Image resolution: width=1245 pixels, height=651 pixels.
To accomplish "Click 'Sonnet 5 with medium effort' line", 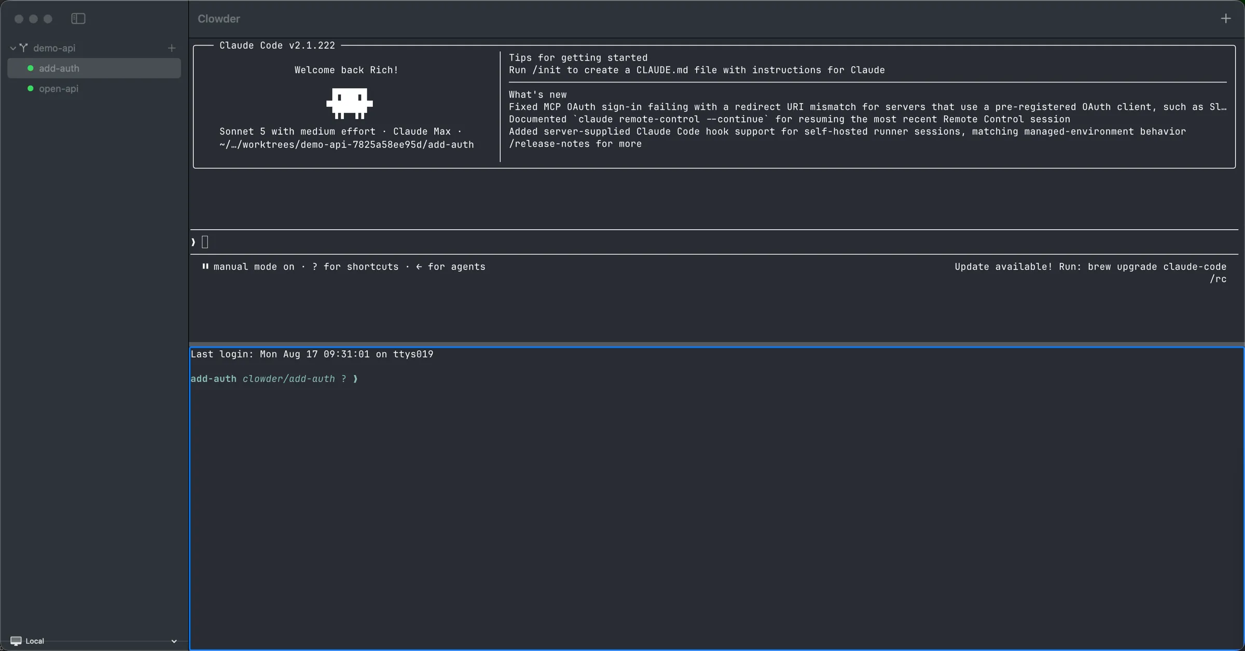I will [340, 132].
